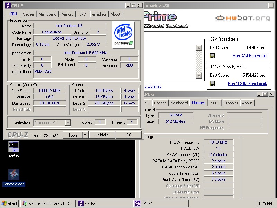Click the FSB:DRAM value 1:1

click(218, 148)
